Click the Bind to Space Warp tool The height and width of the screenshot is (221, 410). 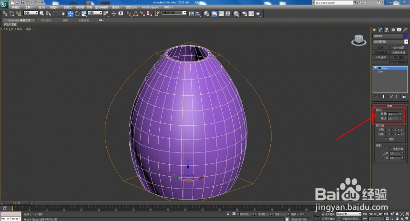coord(19,13)
